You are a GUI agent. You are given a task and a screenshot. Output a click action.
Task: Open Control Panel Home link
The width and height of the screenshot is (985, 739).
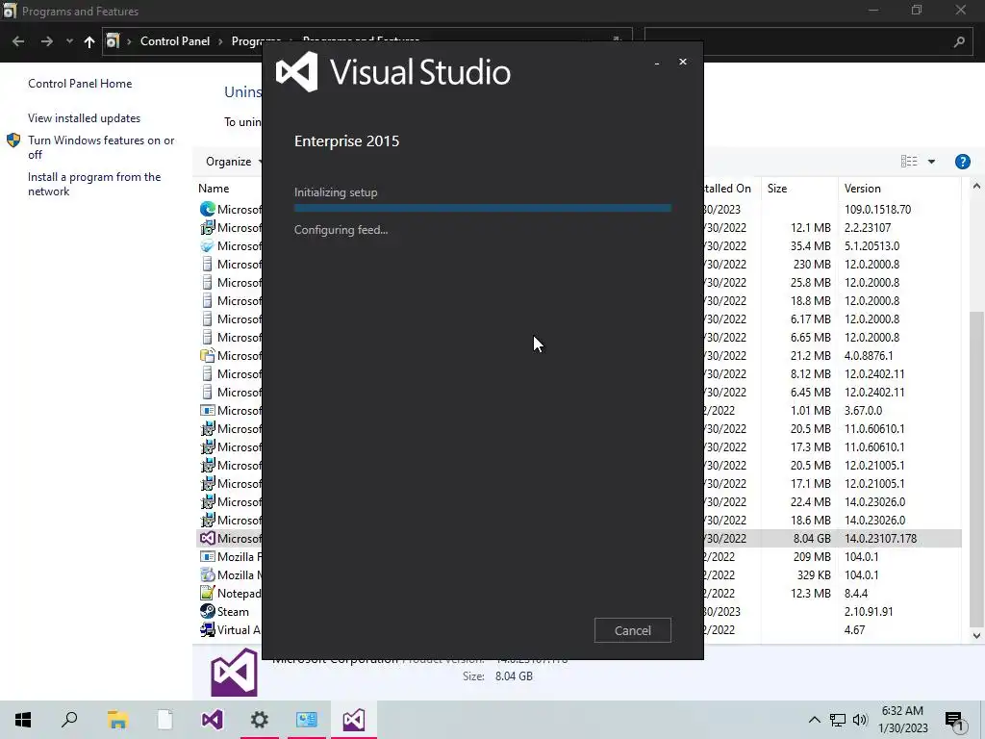80,84
